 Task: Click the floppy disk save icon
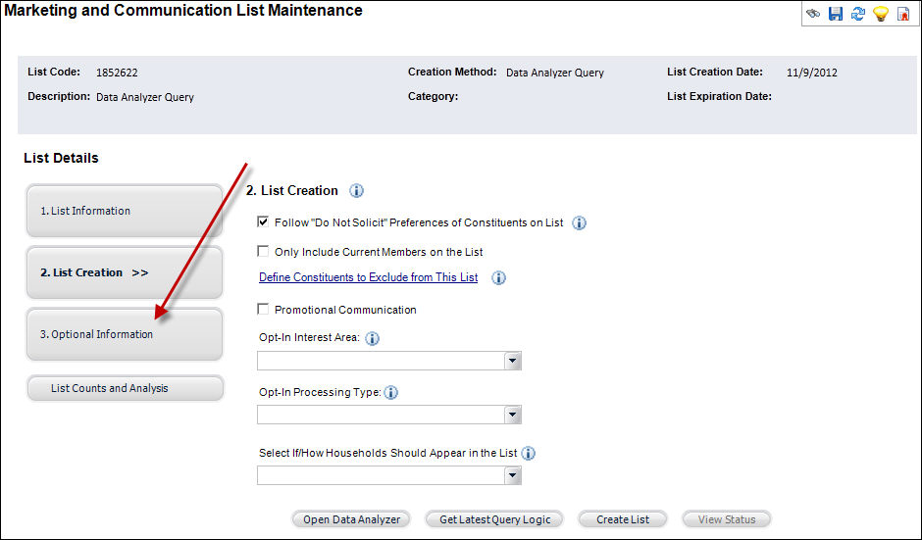(836, 14)
